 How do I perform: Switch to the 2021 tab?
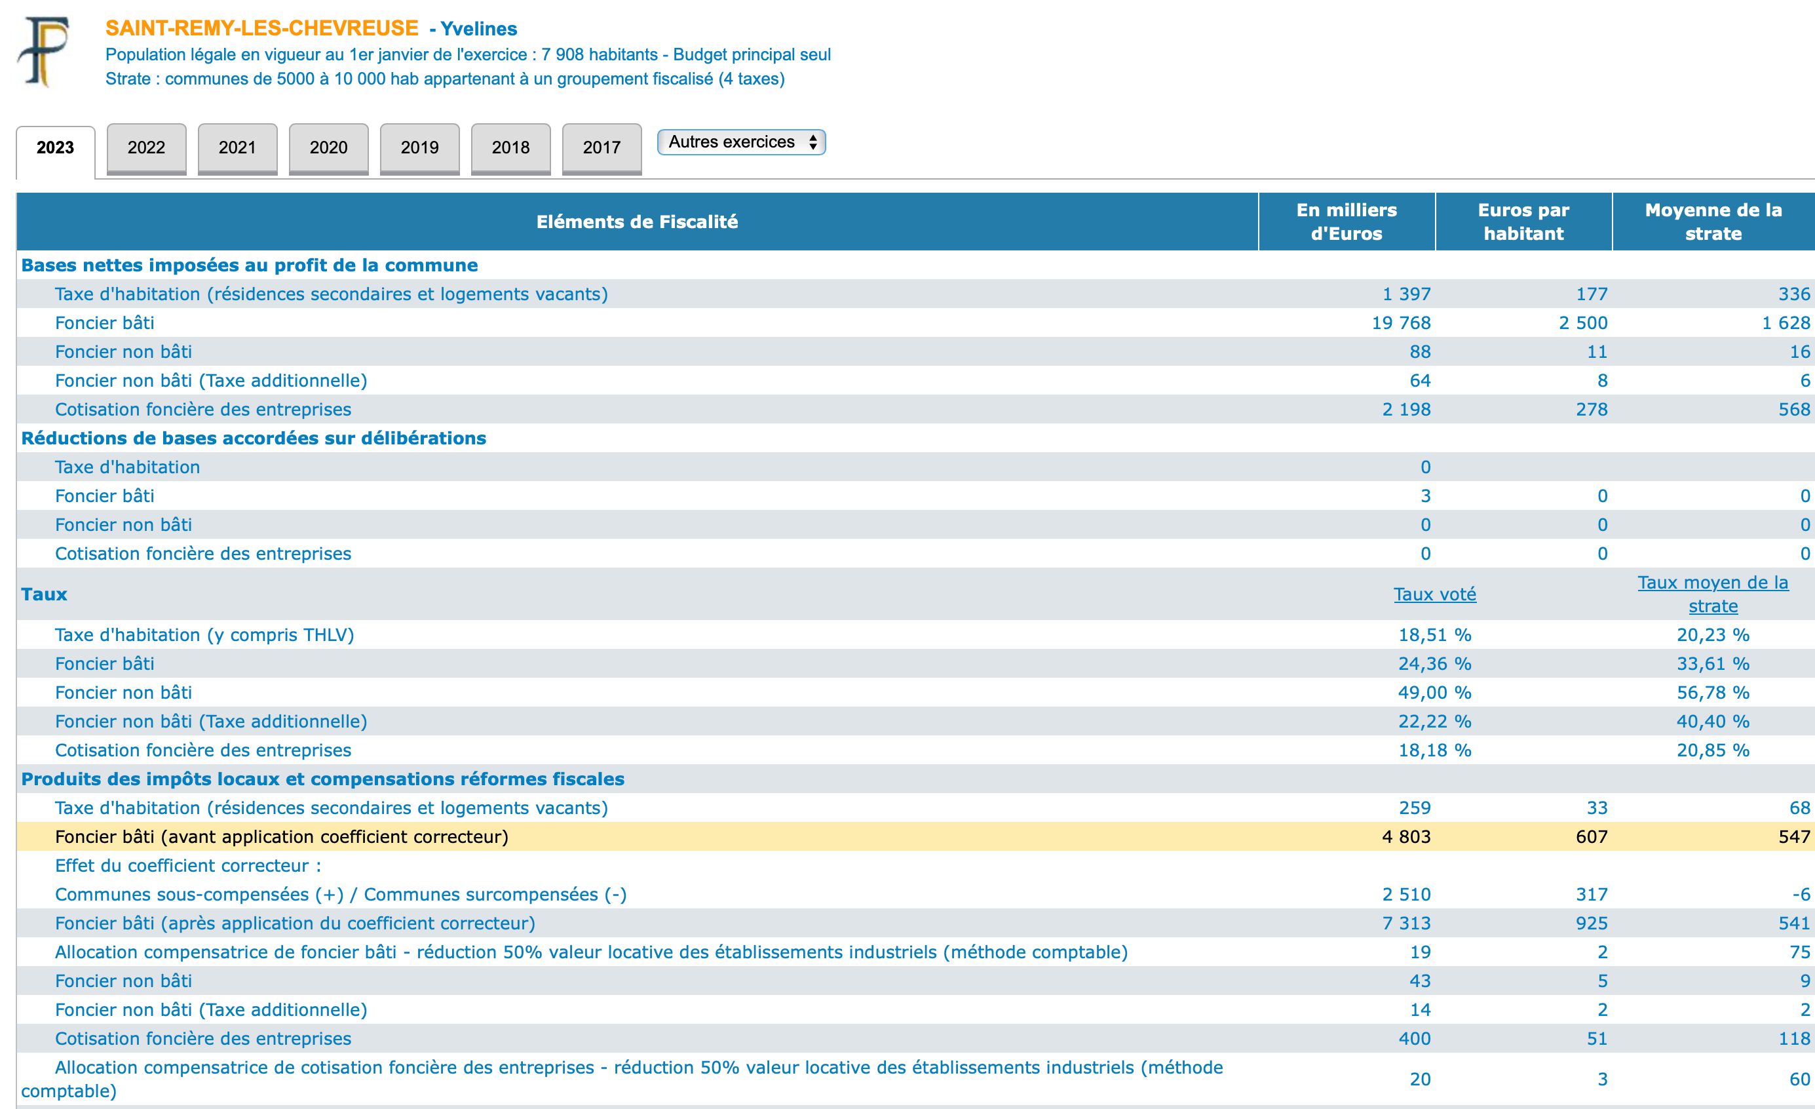pyautogui.click(x=237, y=147)
